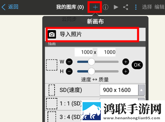165x122 pixels.
Task: Click the 我的图库 (0) title
Action: tap(70, 7)
